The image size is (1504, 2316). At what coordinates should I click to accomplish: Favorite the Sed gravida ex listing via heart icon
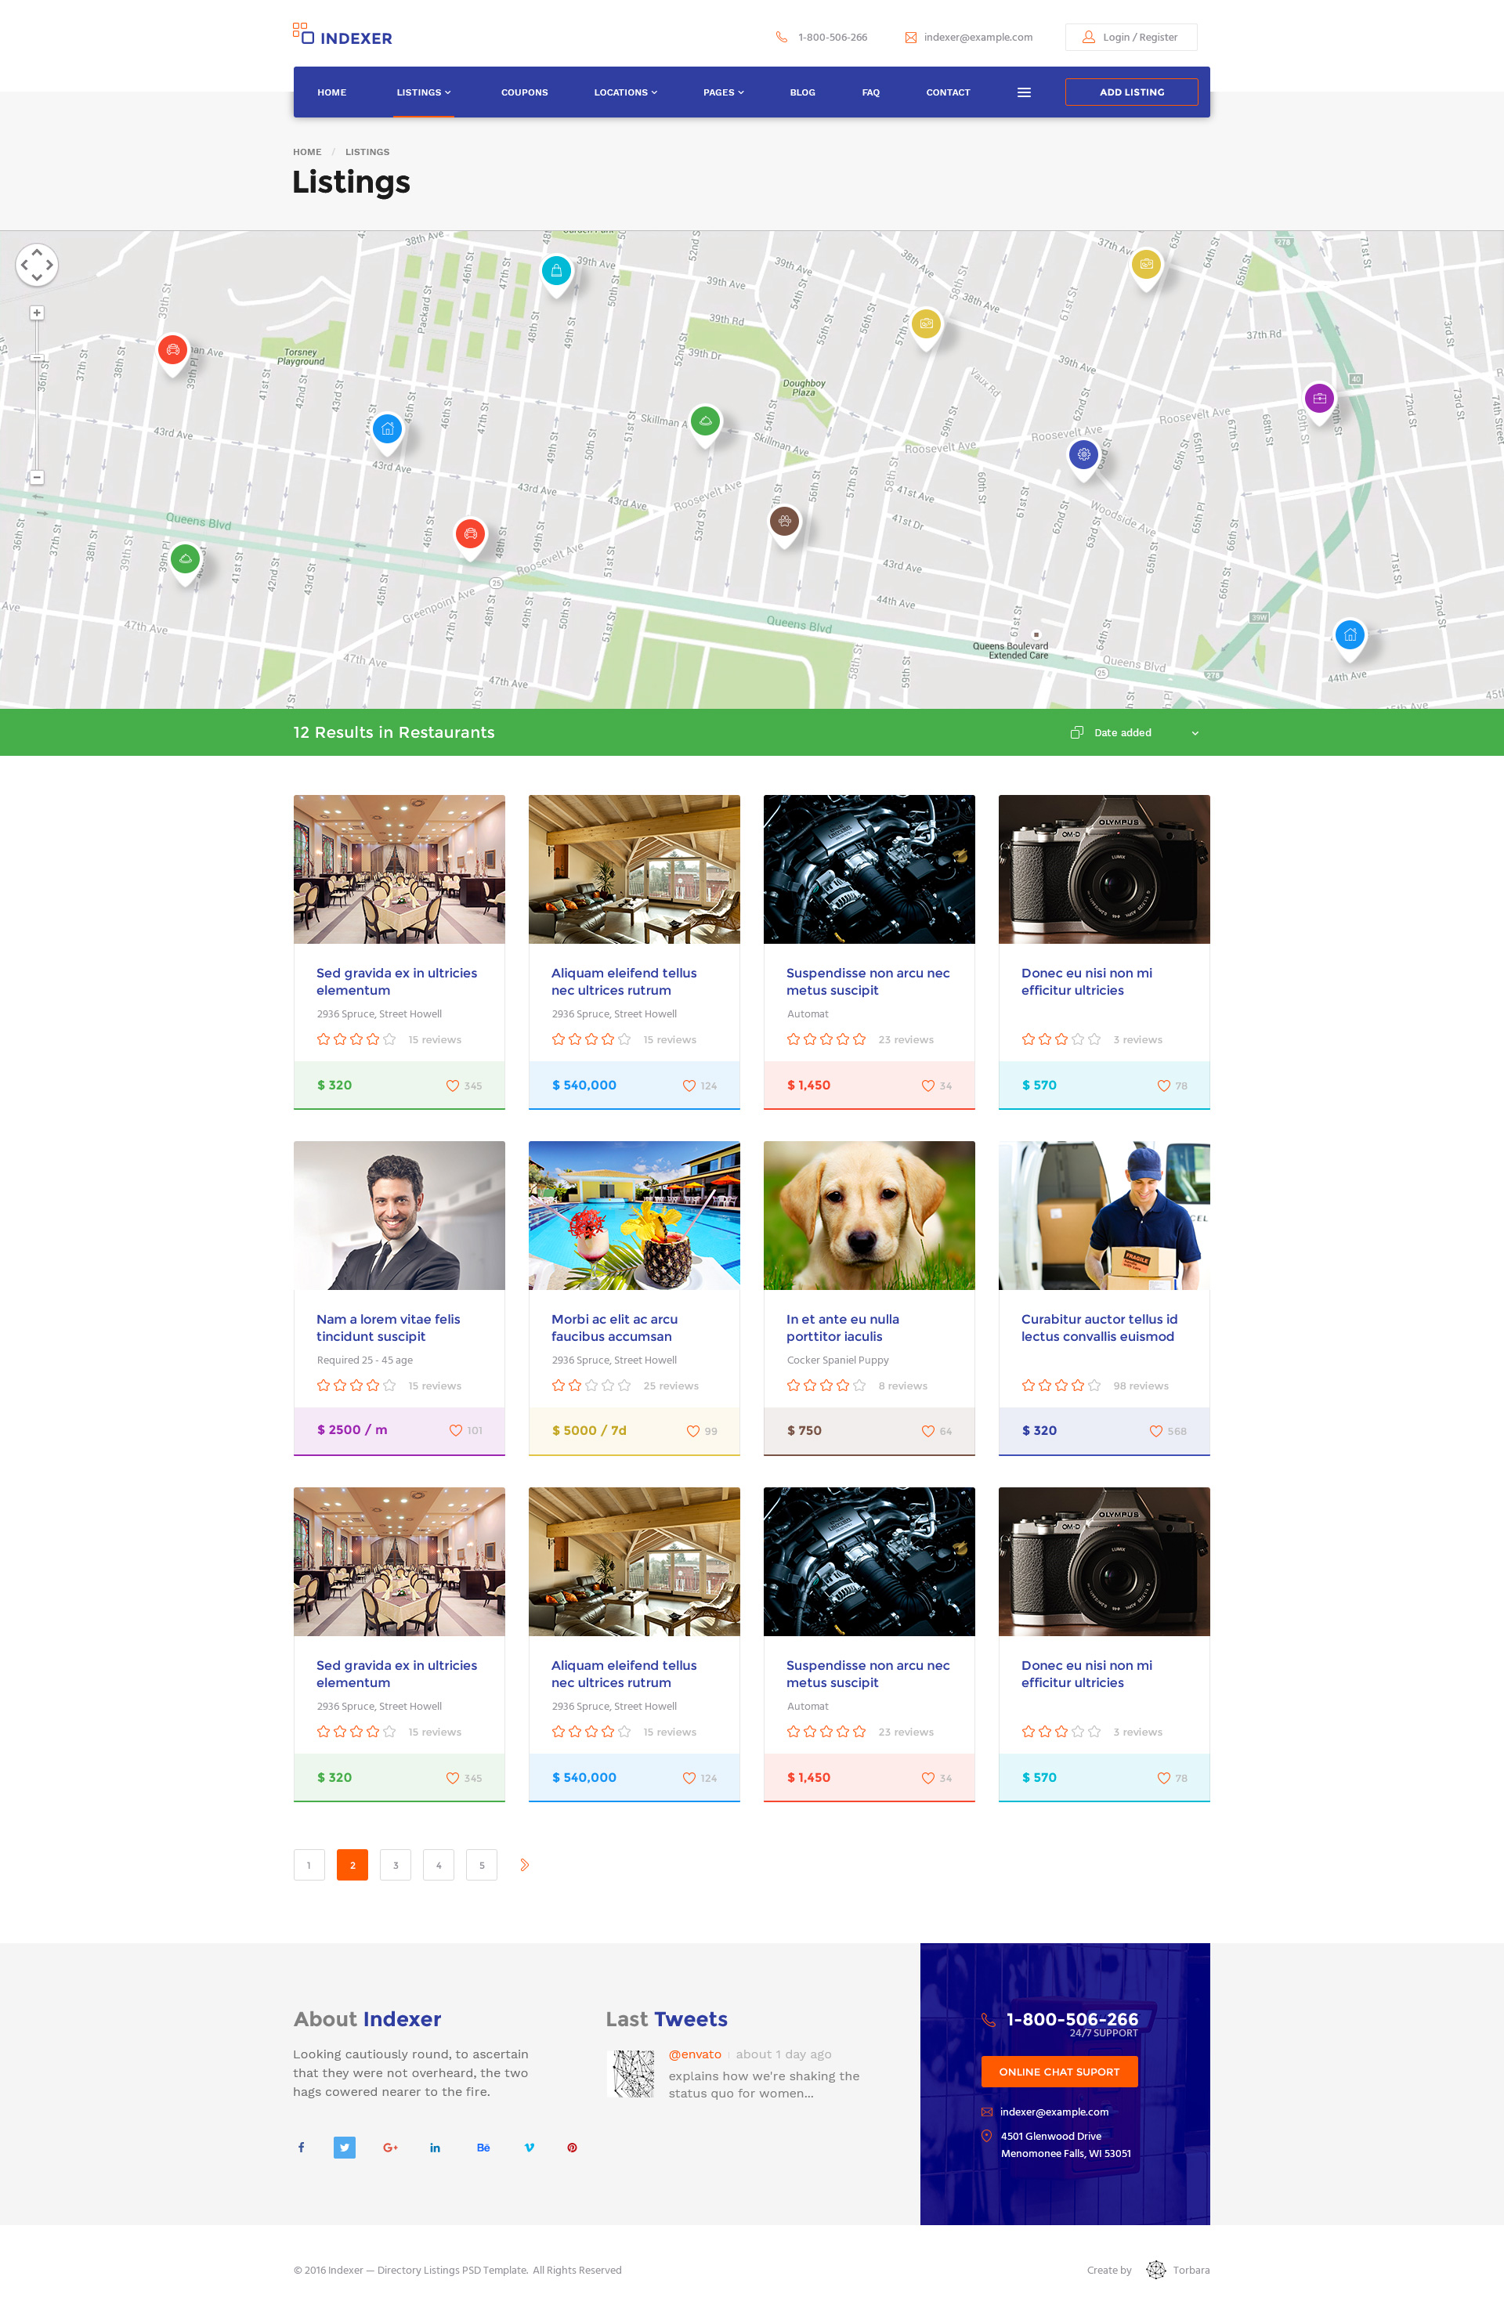coord(454,1085)
